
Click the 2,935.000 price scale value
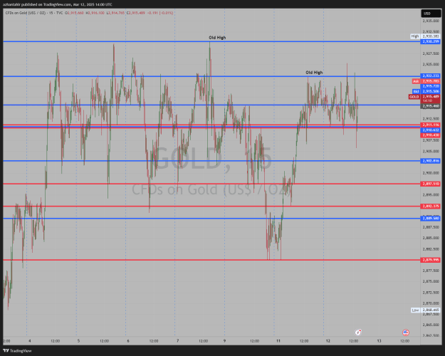click(431, 21)
